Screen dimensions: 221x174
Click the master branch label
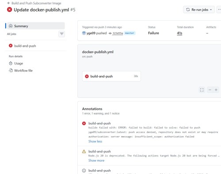click(130, 33)
